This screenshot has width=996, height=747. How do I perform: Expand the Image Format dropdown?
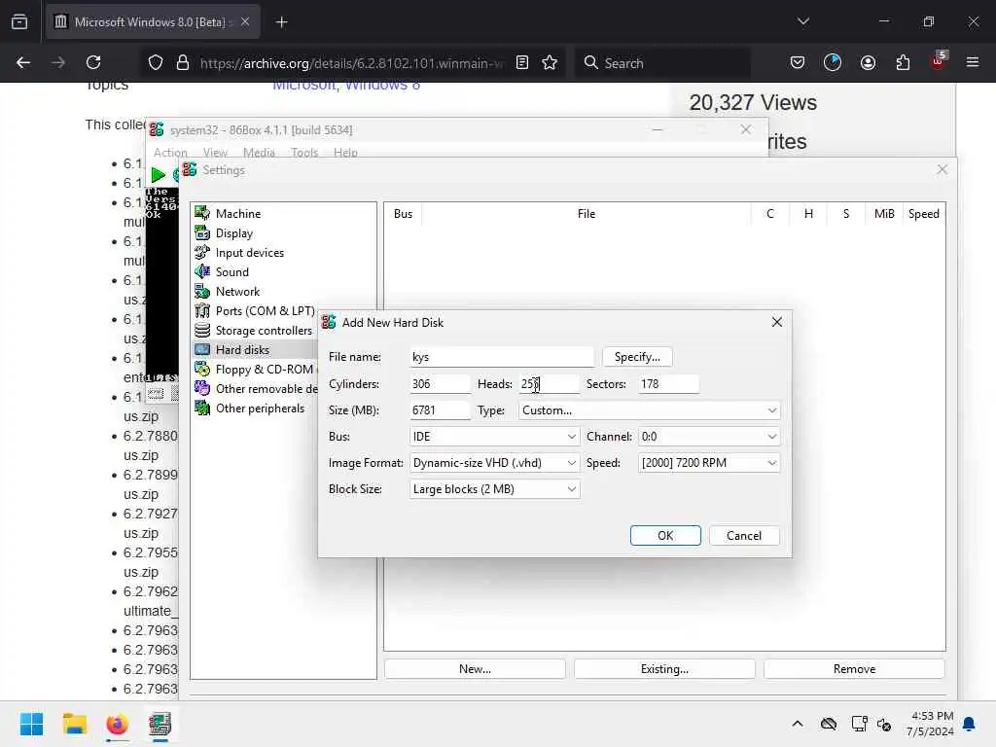(x=494, y=463)
